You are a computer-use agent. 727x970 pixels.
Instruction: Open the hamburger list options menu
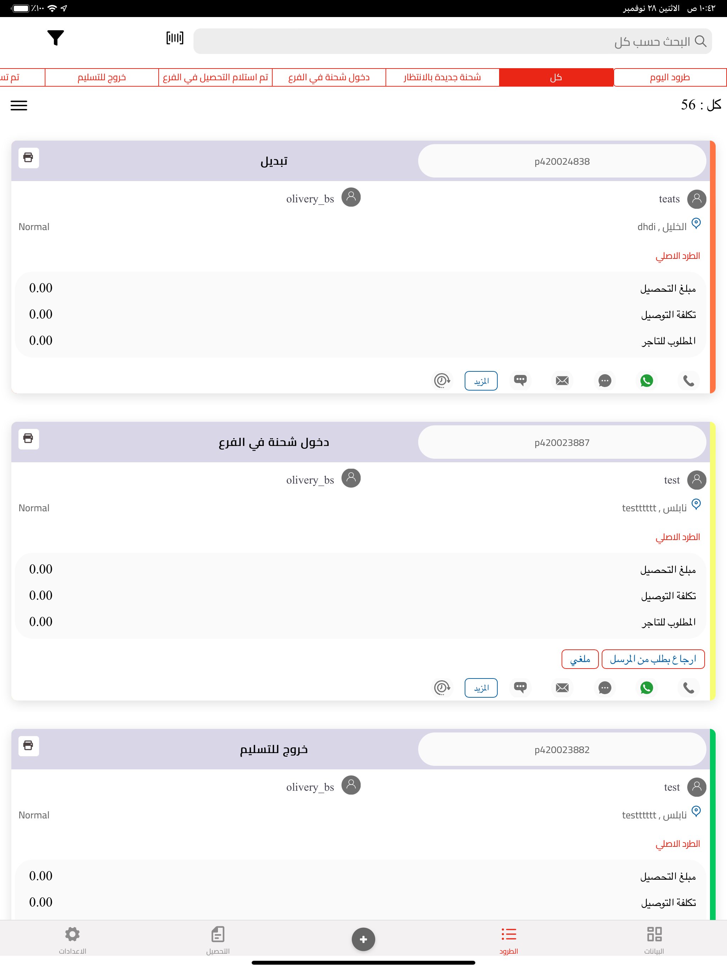pos(19,105)
